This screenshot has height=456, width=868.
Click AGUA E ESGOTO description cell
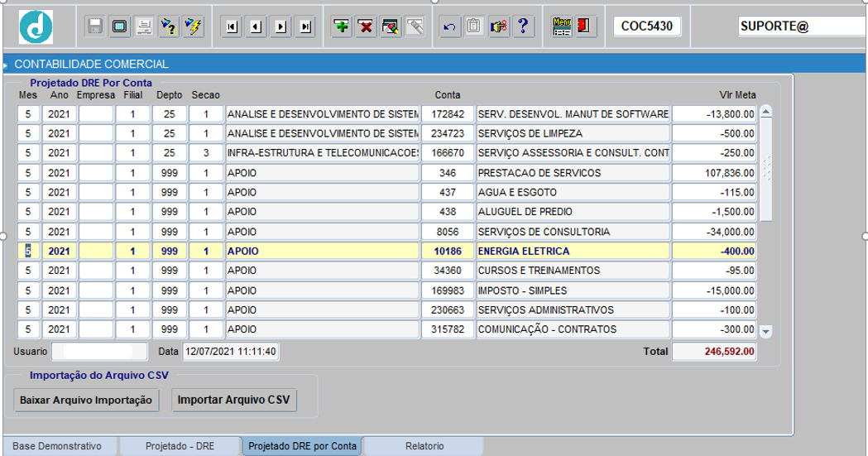573,192
